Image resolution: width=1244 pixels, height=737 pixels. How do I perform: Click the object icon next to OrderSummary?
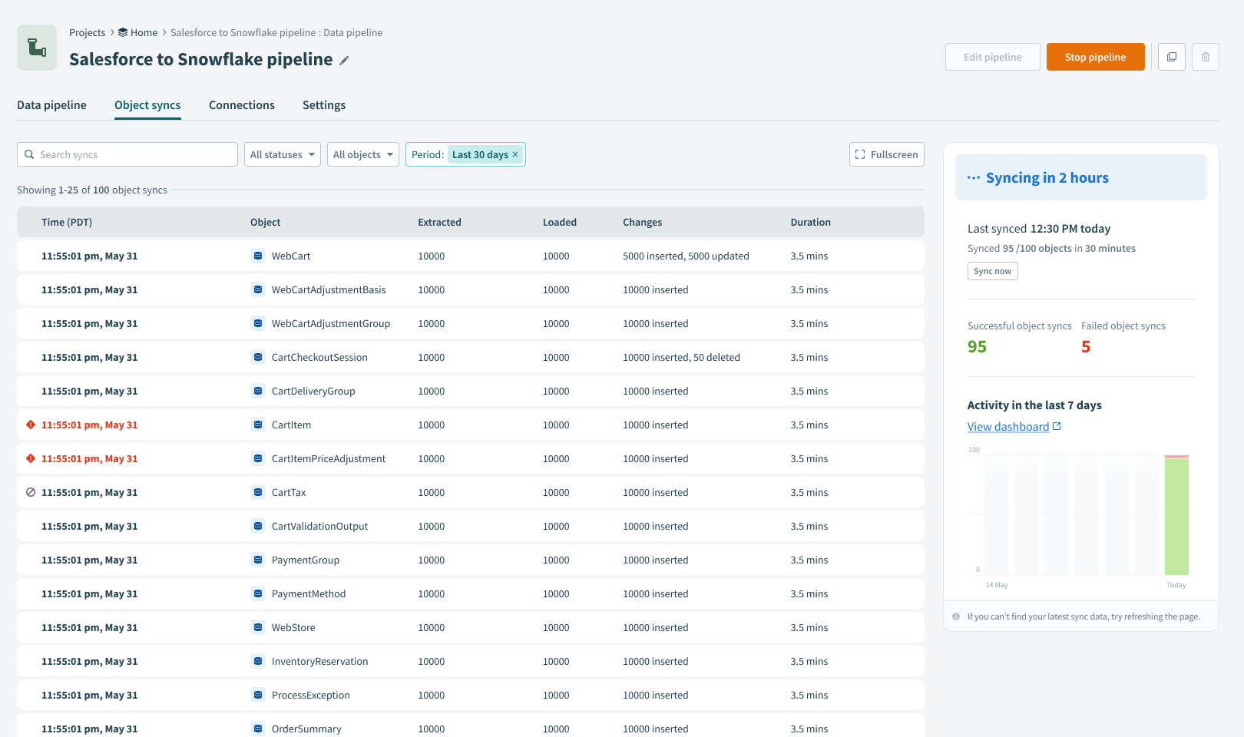coord(258,729)
